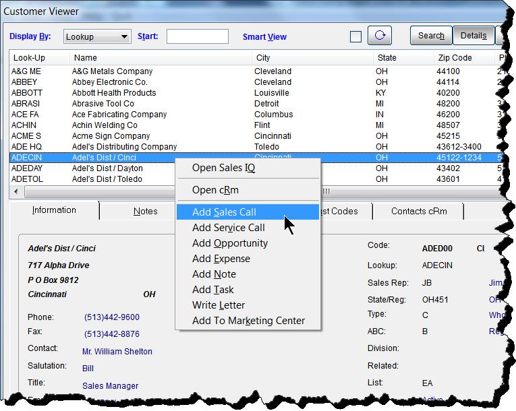Click phone number (513)442-9600

(111, 317)
